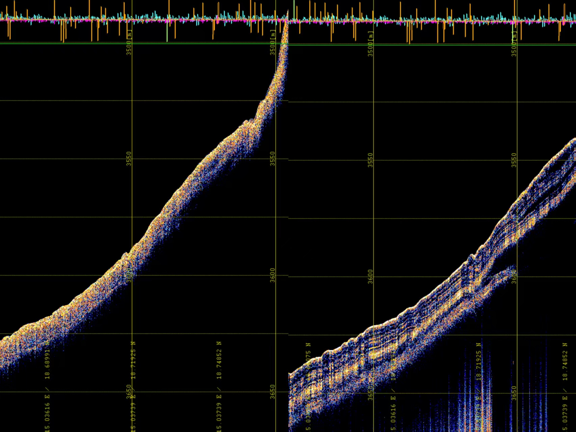This screenshot has height=432, width=576.
Task: Select the 18.71925 N label in right echogram
Action: (478, 361)
